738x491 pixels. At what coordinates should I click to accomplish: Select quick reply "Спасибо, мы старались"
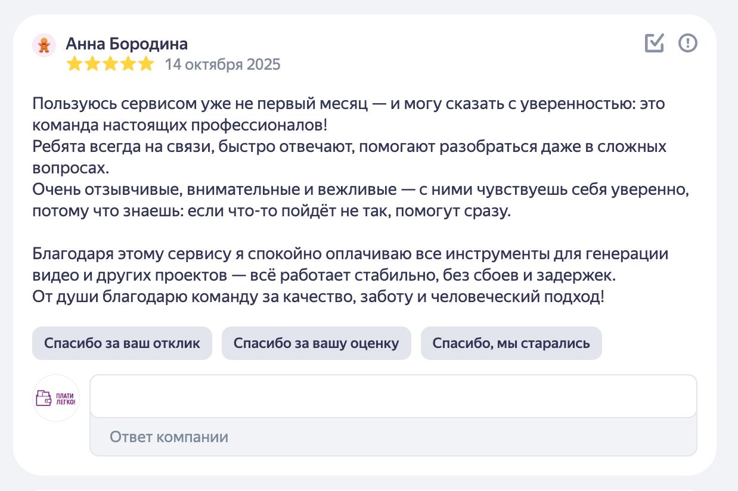511,343
